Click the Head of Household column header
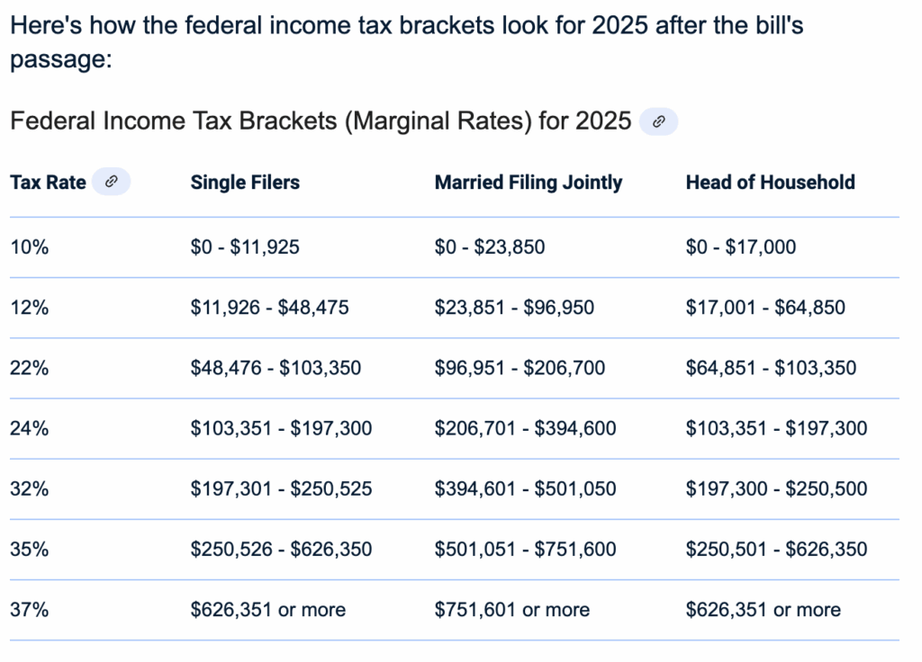The width and height of the screenshot is (922, 662). (770, 182)
